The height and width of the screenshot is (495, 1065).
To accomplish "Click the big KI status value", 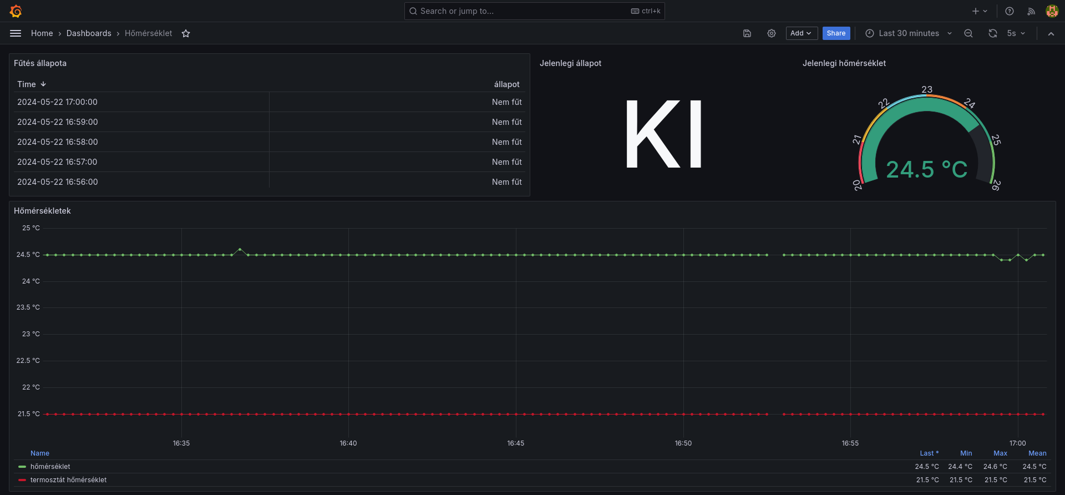I will tap(664, 134).
